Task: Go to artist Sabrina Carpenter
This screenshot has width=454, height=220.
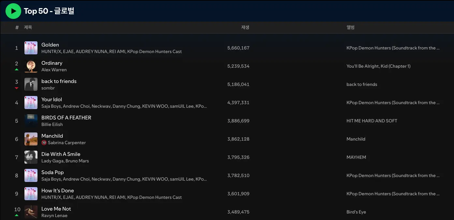Action: pyautogui.click(x=67, y=143)
